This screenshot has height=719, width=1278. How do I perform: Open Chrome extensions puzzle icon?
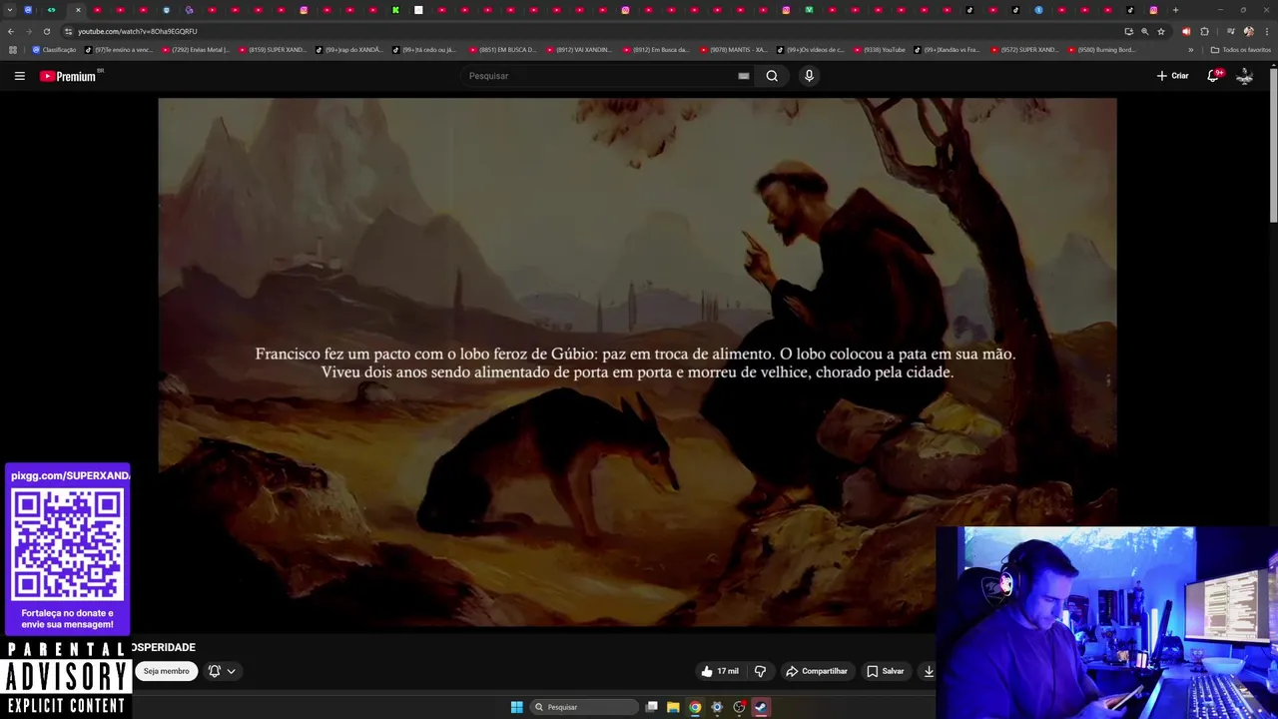[x=1204, y=31]
